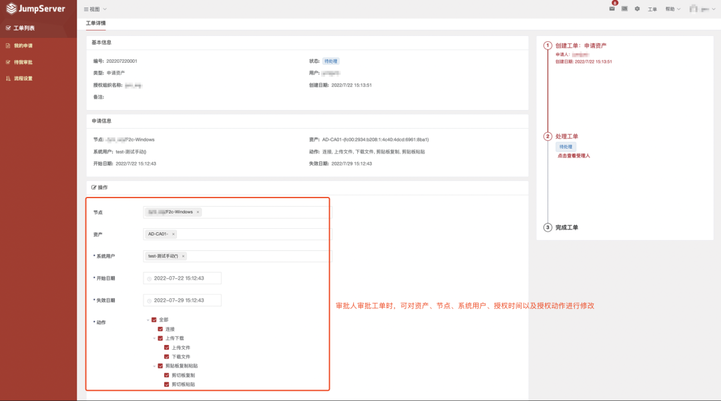Remove the test-测试手动 system user tag
The width and height of the screenshot is (721, 401).
tap(183, 256)
